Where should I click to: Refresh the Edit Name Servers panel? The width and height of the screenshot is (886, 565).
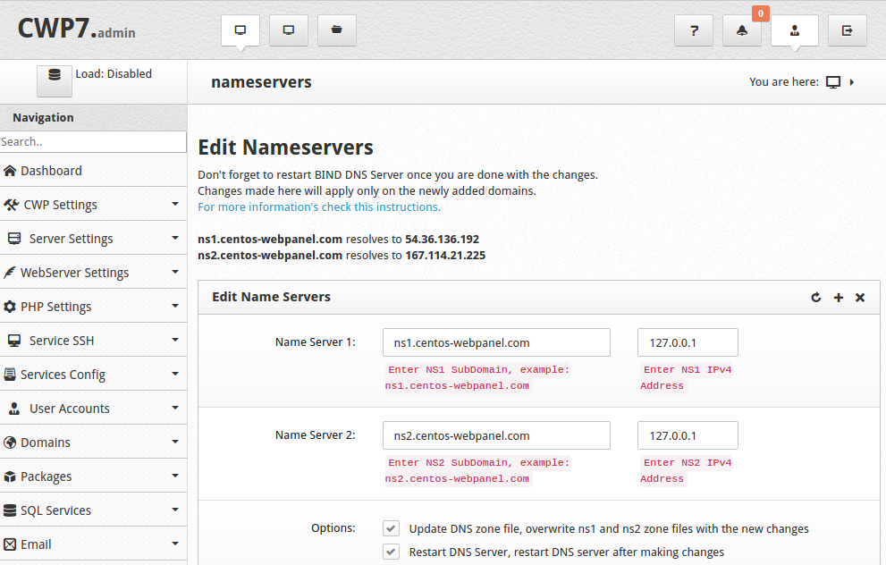coord(816,297)
